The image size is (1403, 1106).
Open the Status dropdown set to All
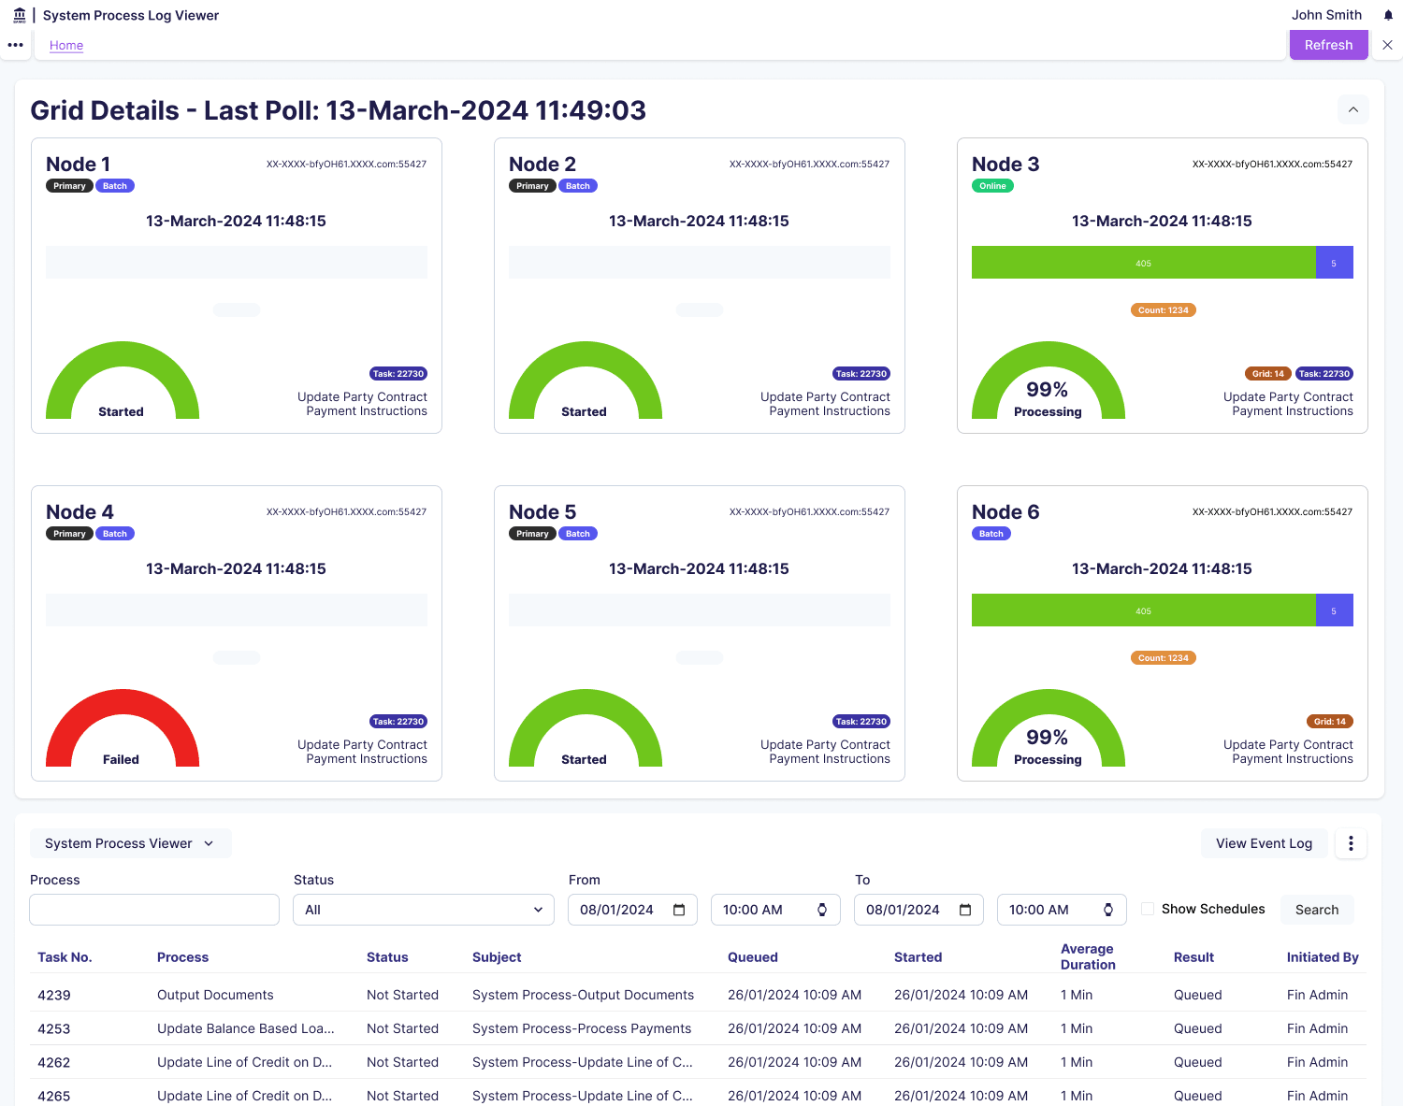[424, 910]
